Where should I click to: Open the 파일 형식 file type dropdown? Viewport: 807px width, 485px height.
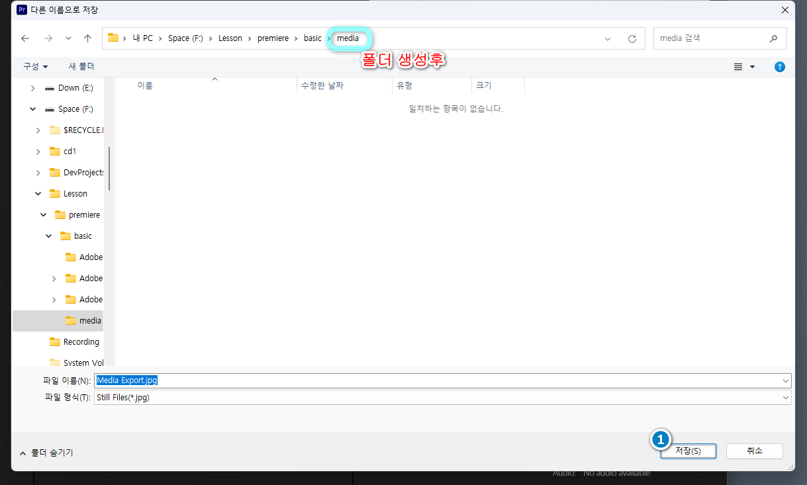point(442,398)
